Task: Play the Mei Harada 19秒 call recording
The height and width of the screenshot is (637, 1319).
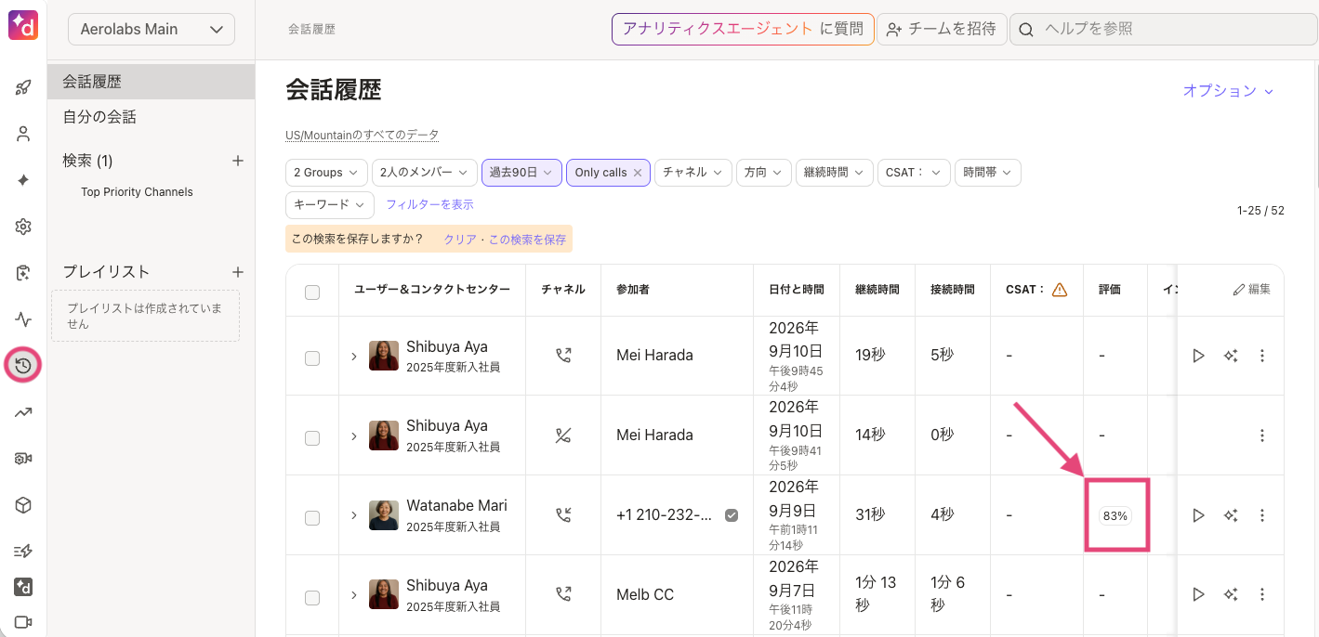Action: [x=1198, y=356]
